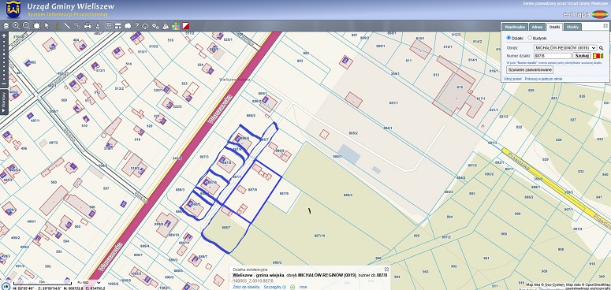The width and height of the screenshot is (611, 290).
Task: Click the search magnifier next to Obręb
Action: 602,48
